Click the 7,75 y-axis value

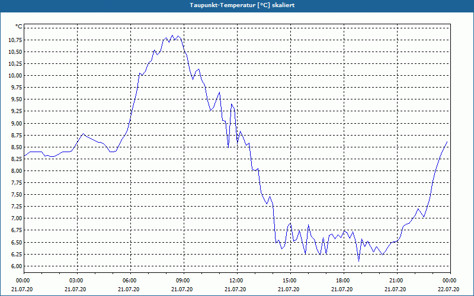(17, 183)
